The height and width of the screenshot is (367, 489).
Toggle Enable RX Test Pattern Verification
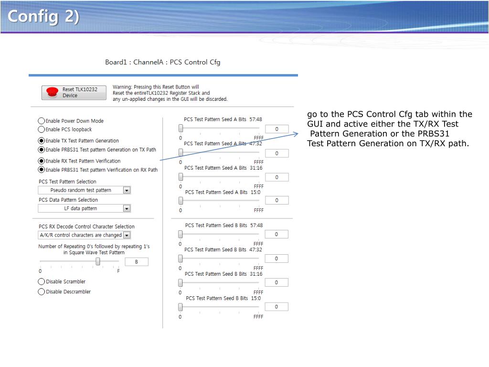point(41,161)
